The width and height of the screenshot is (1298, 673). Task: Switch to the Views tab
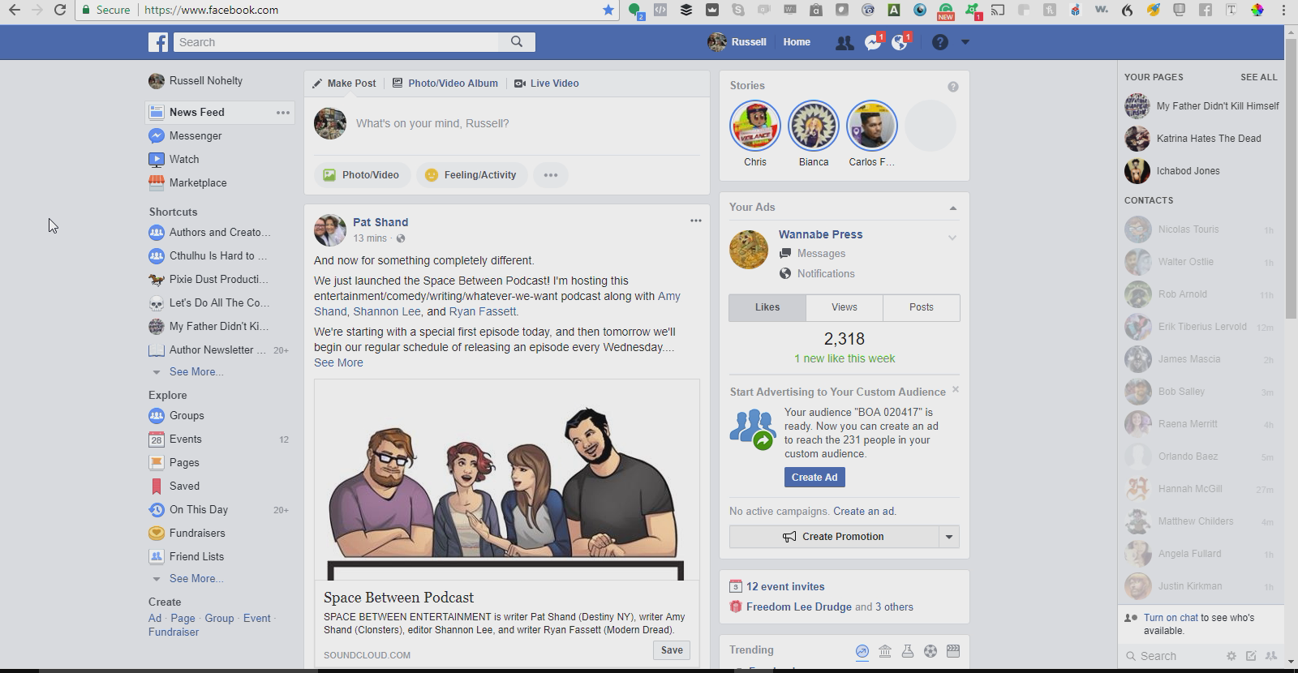(x=844, y=307)
